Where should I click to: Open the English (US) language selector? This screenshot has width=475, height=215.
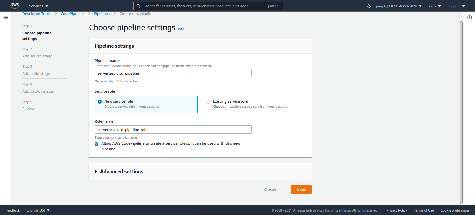point(38,210)
